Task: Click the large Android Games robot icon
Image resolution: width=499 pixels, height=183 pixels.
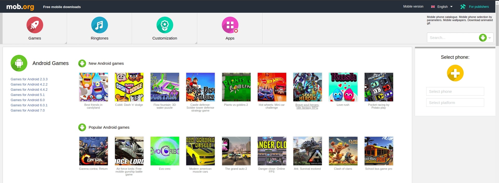Action: tap(19, 63)
